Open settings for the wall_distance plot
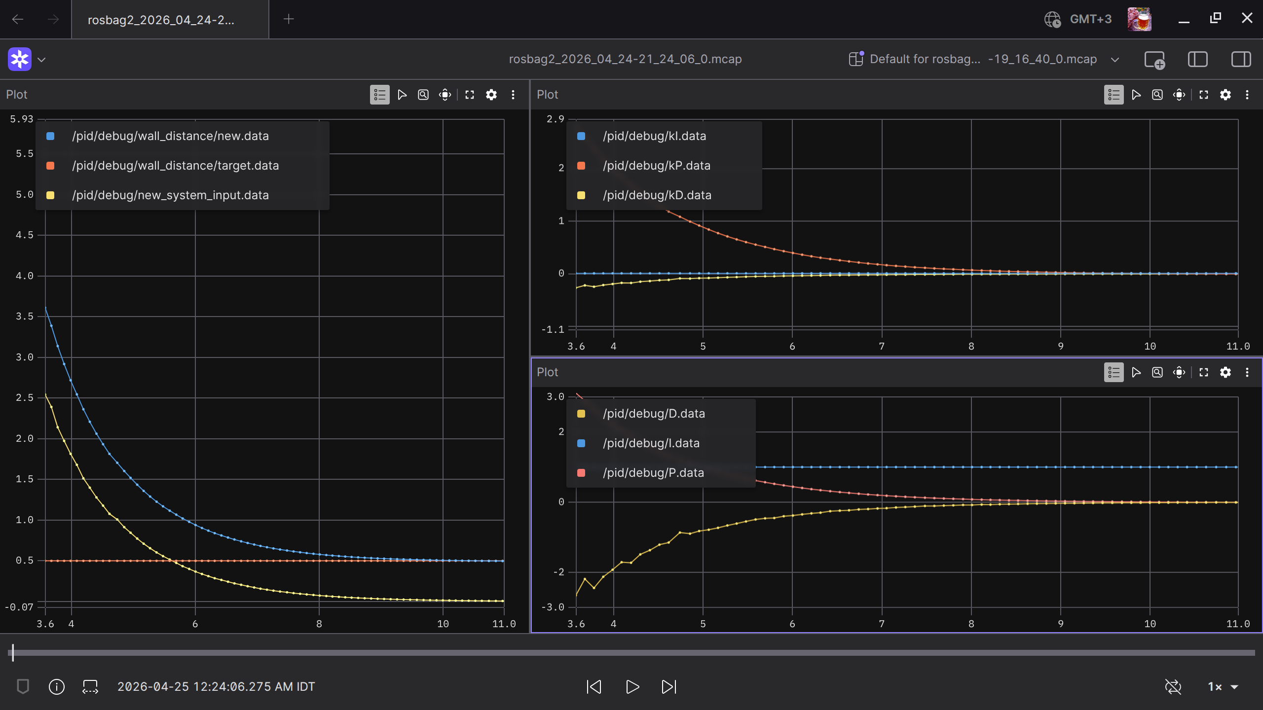Screen dimensions: 1263x710 tap(491, 95)
